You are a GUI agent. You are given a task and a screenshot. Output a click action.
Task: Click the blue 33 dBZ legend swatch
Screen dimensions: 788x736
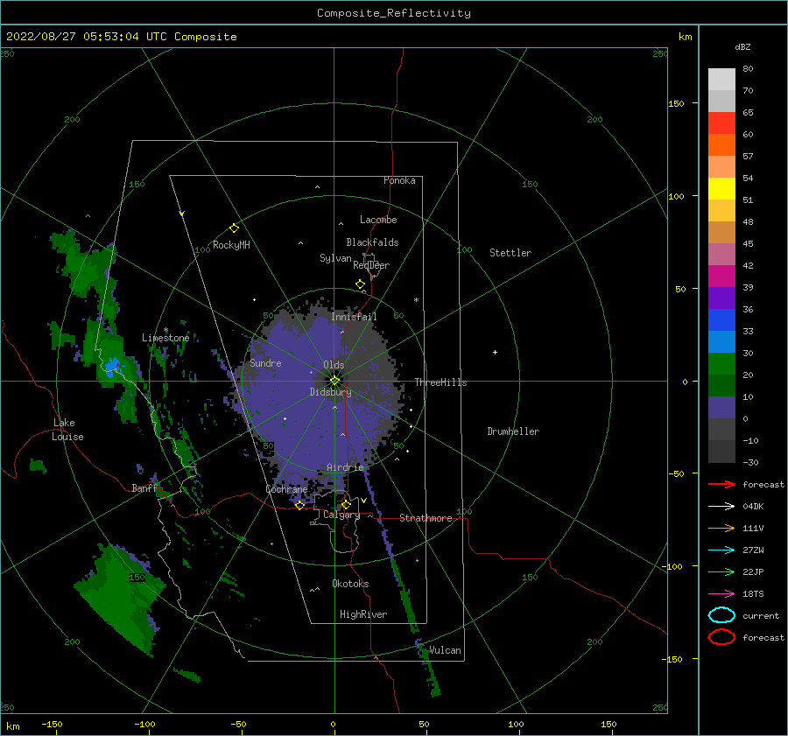[x=721, y=319]
